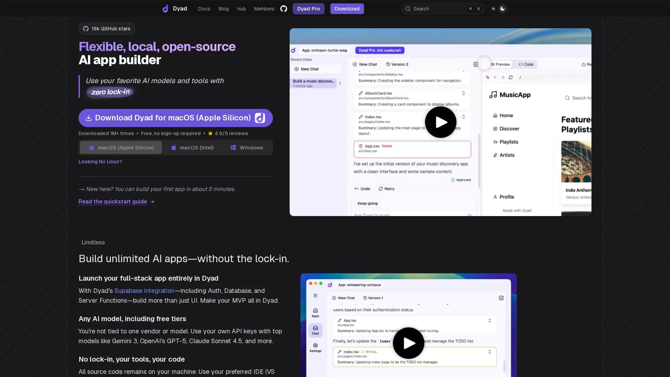Select the Windows platform tab
670x377 pixels.
[x=247, y=148]
